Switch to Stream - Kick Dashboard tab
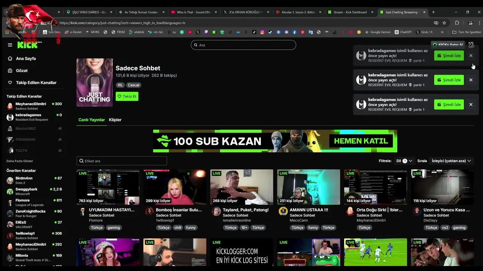Viewport: 483px width, 271px height. pyautogui.click(x=350, y=12)
